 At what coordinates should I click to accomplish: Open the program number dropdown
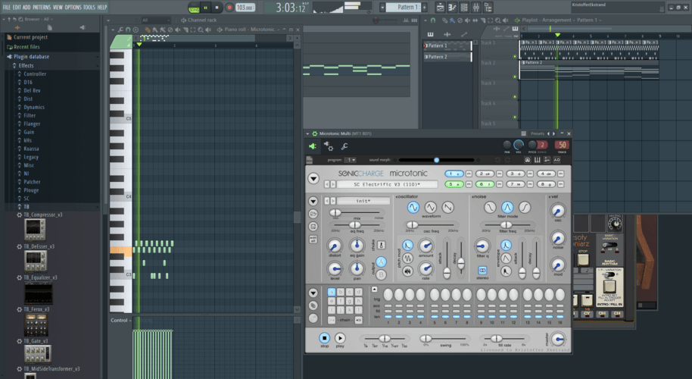pos(351,160)
